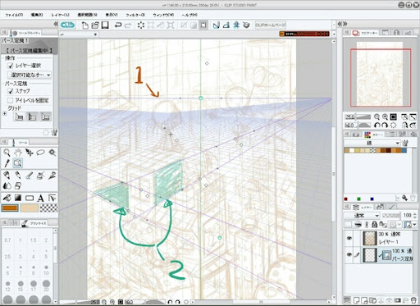
Task: Click the Save floppy icon
Action: click(105, 25)
